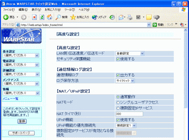Image resolution: width=189 pixels, height=140 pixels.
Task: Open the ファイル(F) menu
Action: coord(9,10)
